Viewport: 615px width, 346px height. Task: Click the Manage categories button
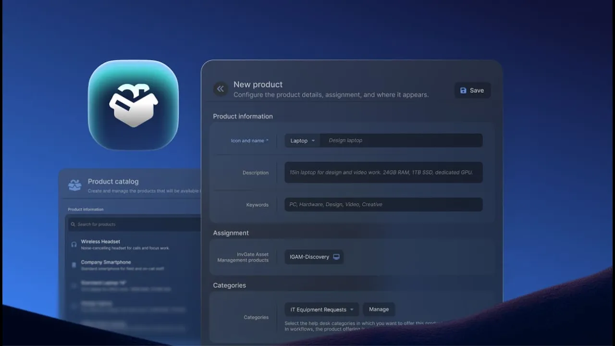379,309
